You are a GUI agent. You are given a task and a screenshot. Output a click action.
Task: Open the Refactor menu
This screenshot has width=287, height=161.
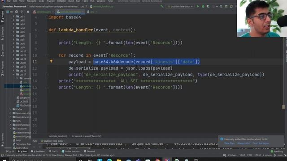(x=61, y=1)
